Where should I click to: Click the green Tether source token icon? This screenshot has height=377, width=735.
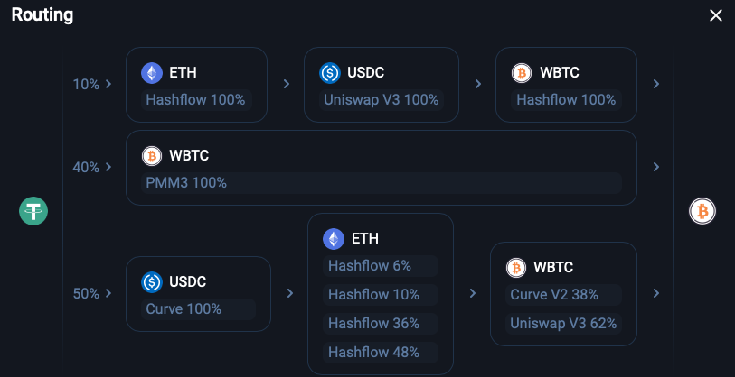(x=33, y=211)
